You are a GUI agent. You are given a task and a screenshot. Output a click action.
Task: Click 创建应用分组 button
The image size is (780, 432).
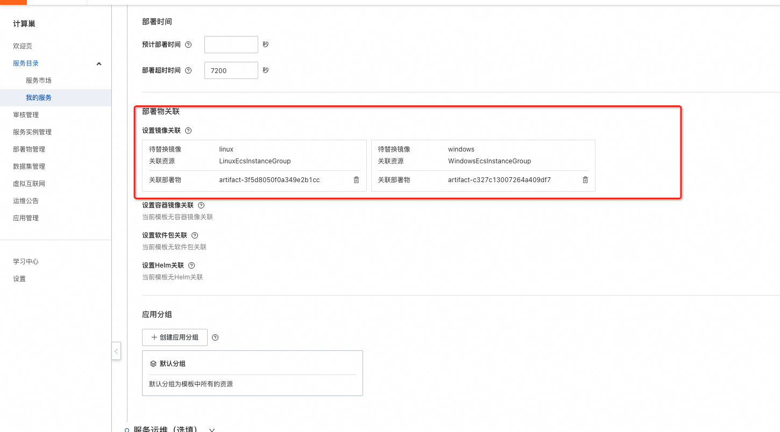click(x=175, y=337)
